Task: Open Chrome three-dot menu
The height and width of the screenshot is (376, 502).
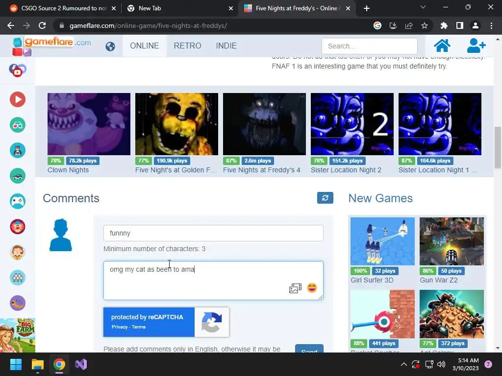Action: [491, 25]
